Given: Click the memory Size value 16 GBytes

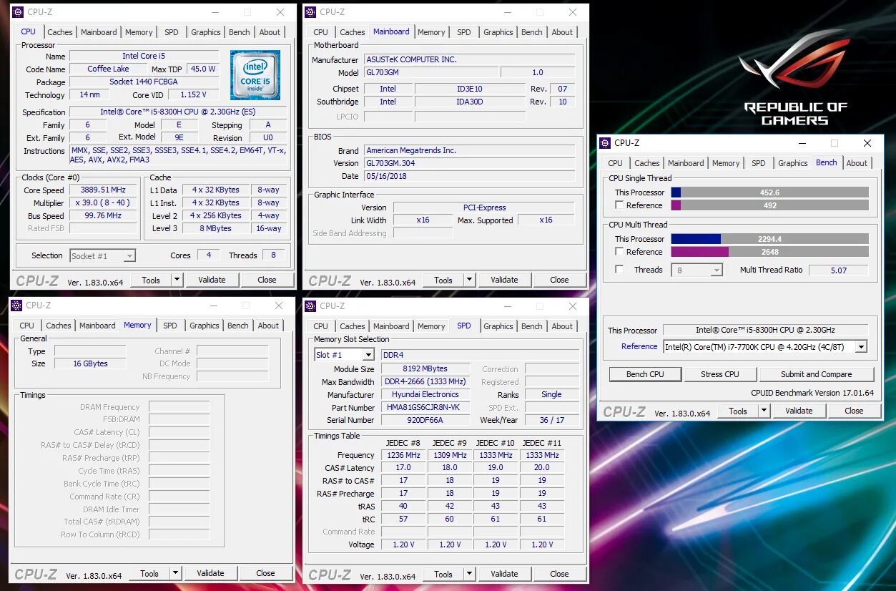Looking at the screenshot, I should (x=90, y=364).
